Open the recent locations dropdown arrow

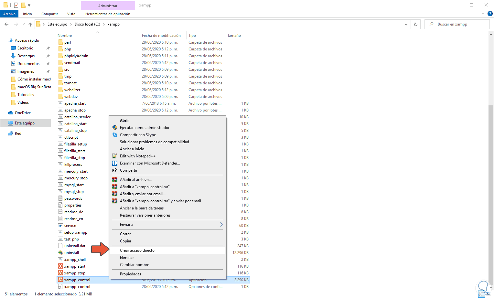coord(24,24)
